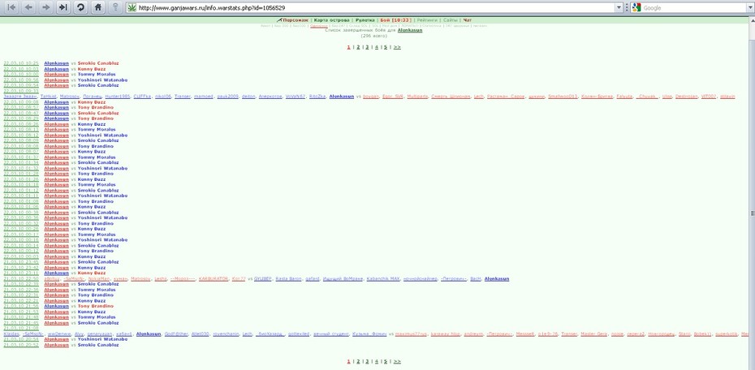The image size is (755, 370).
Task: Open player Rasta Baron profile link
Action: pos(289,278)
